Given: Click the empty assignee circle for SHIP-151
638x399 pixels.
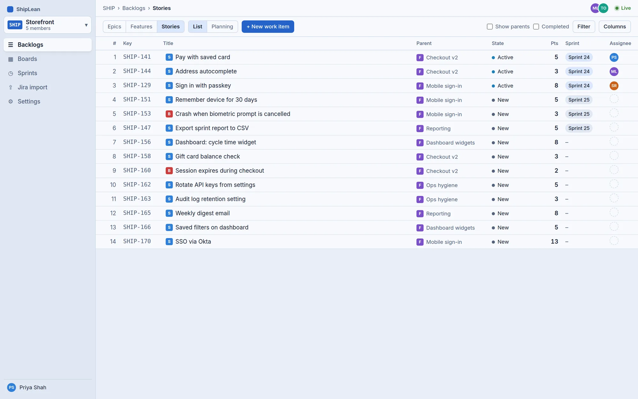Looking at the screenshot, I should (x=614, y=99).
